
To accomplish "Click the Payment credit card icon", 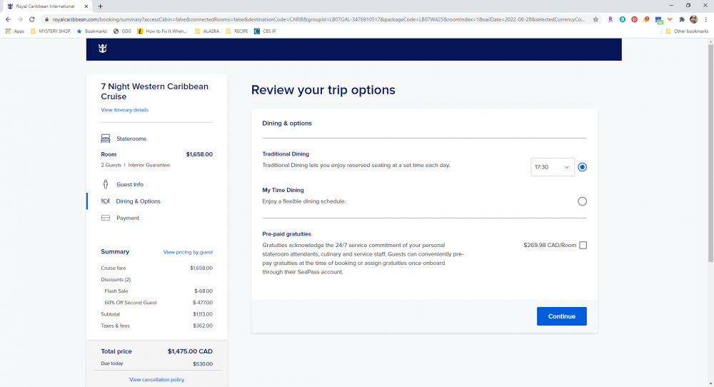I will click(x=106, y=218).
